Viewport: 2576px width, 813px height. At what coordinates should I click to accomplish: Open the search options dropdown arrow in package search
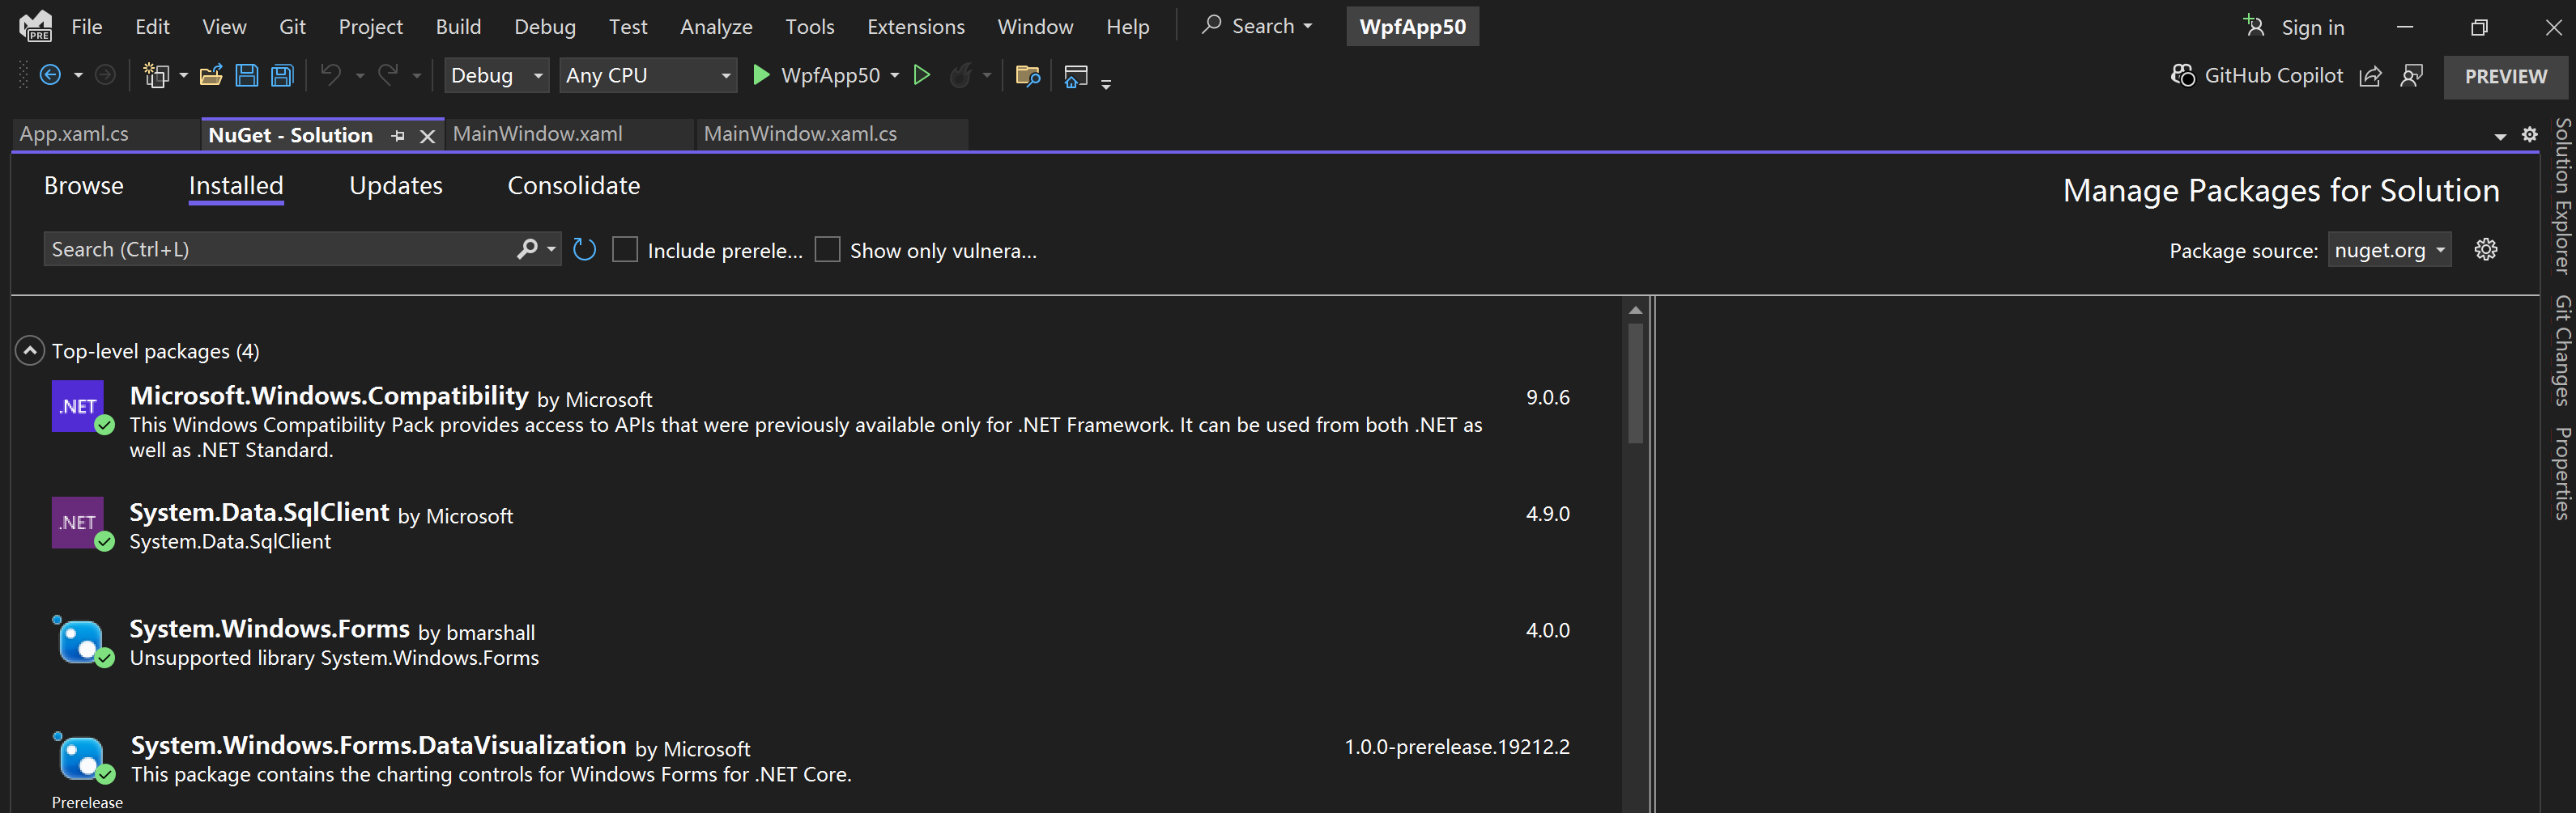coord(551,248)
